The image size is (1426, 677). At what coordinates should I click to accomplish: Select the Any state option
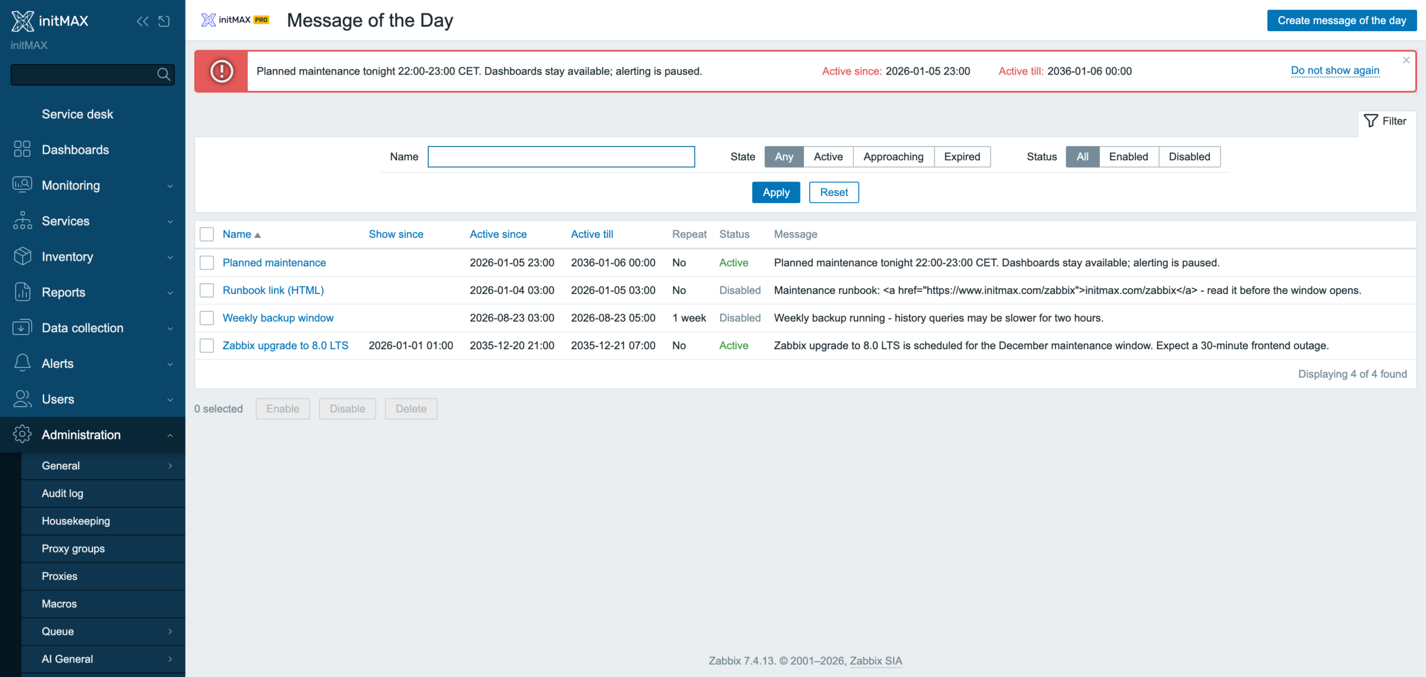click(784, 157)
